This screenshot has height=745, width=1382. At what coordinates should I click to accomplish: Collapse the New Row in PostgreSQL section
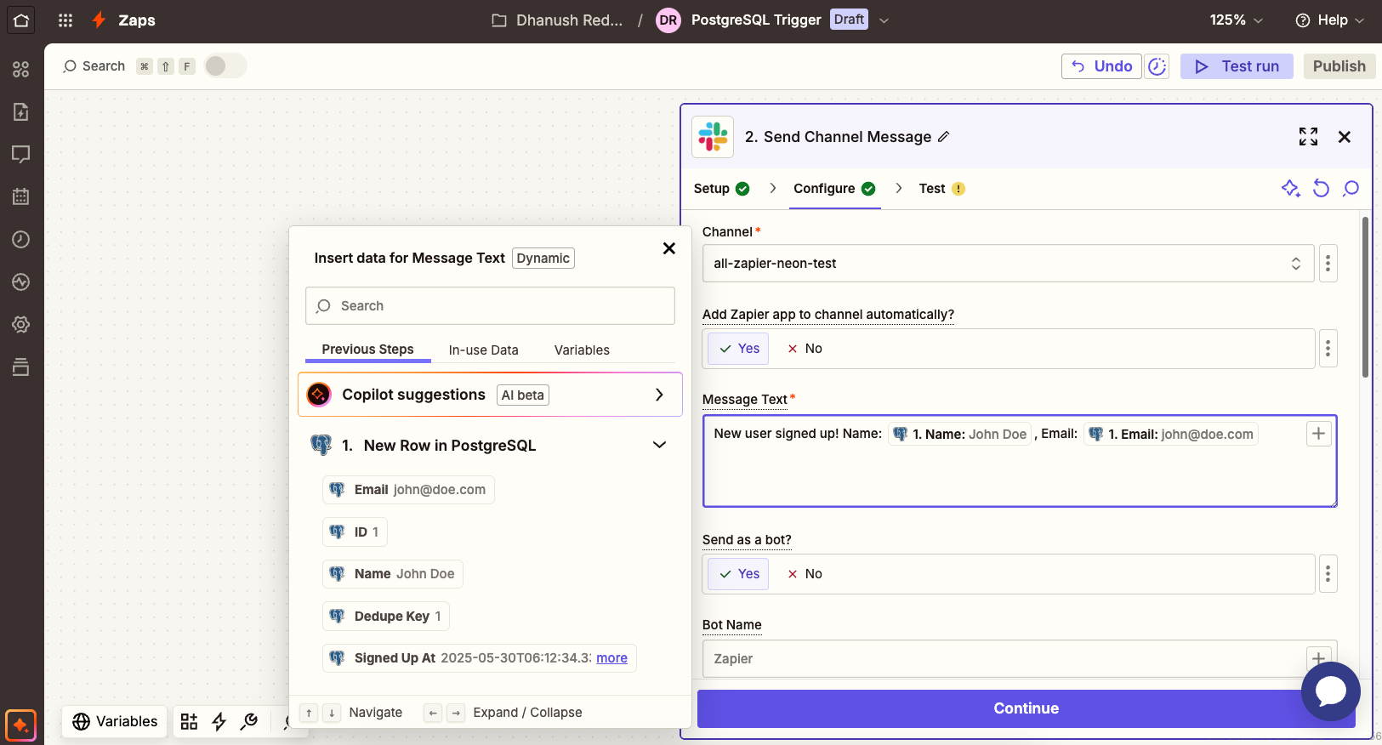tap(659, 446)
